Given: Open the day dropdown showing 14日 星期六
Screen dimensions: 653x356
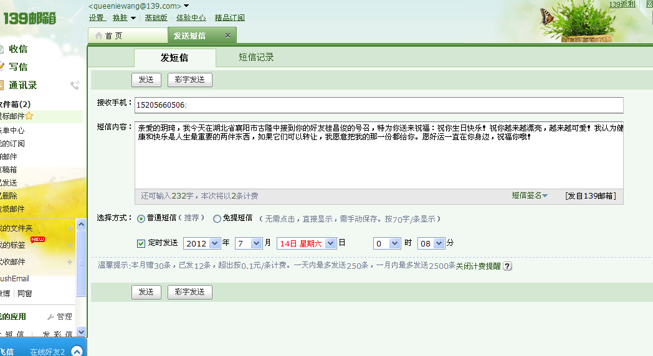Looking at the screenshot, I should pyautogui.click(x=306, y=243).
